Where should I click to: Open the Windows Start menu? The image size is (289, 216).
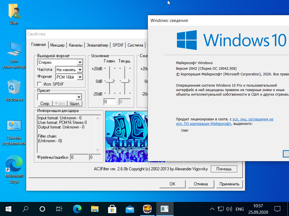(8, 209)
